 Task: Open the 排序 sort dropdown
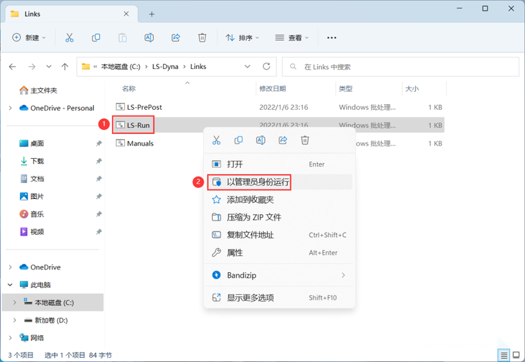(x=242, y=37)
